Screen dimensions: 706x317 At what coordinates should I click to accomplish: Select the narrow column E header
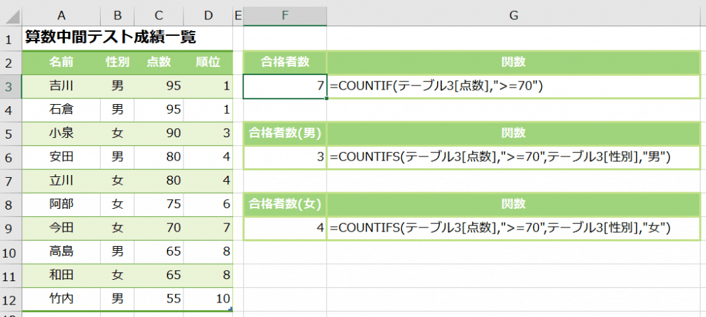click(x=239, y=15)
